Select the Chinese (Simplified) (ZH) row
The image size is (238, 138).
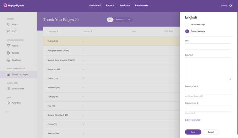pos(112,115)
